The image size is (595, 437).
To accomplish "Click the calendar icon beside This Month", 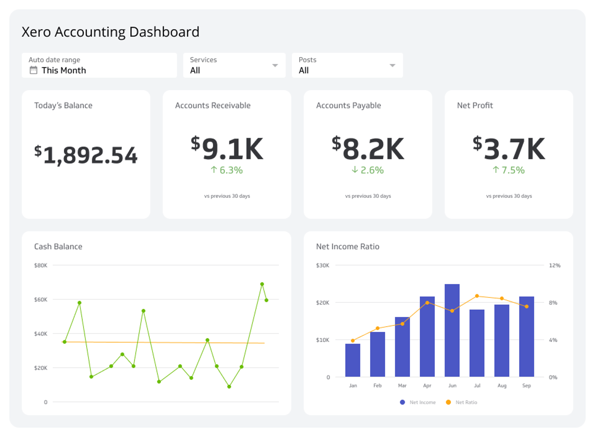I will pyautogui.click(x=34, y=70).
